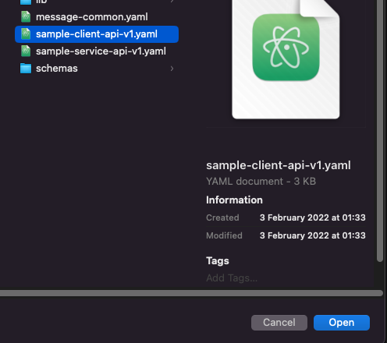Viewport: 387px width, 343px height.
Task: Click the Cancel button
Action: (x=279, y=323)
